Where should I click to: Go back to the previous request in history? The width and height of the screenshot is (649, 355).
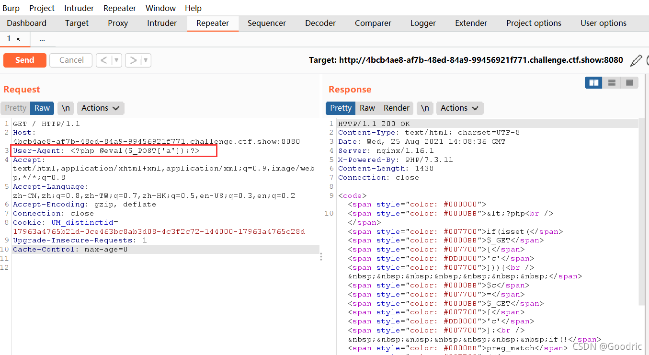coord(103,60)
